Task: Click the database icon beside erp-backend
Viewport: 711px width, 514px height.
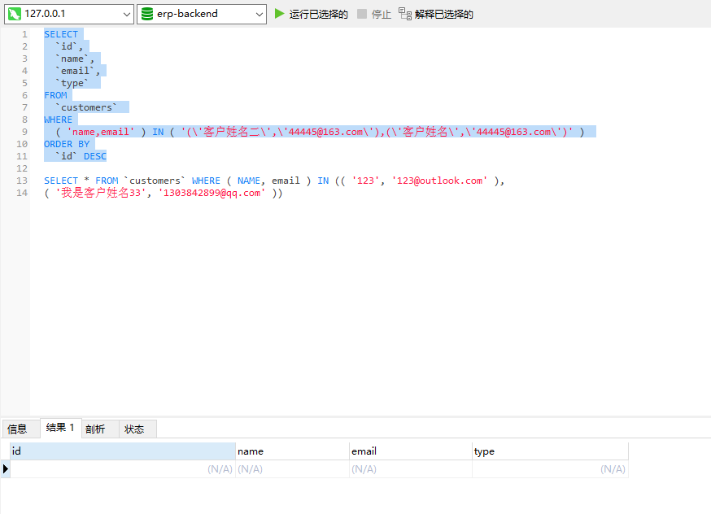Action: click(x=146, y=14)
